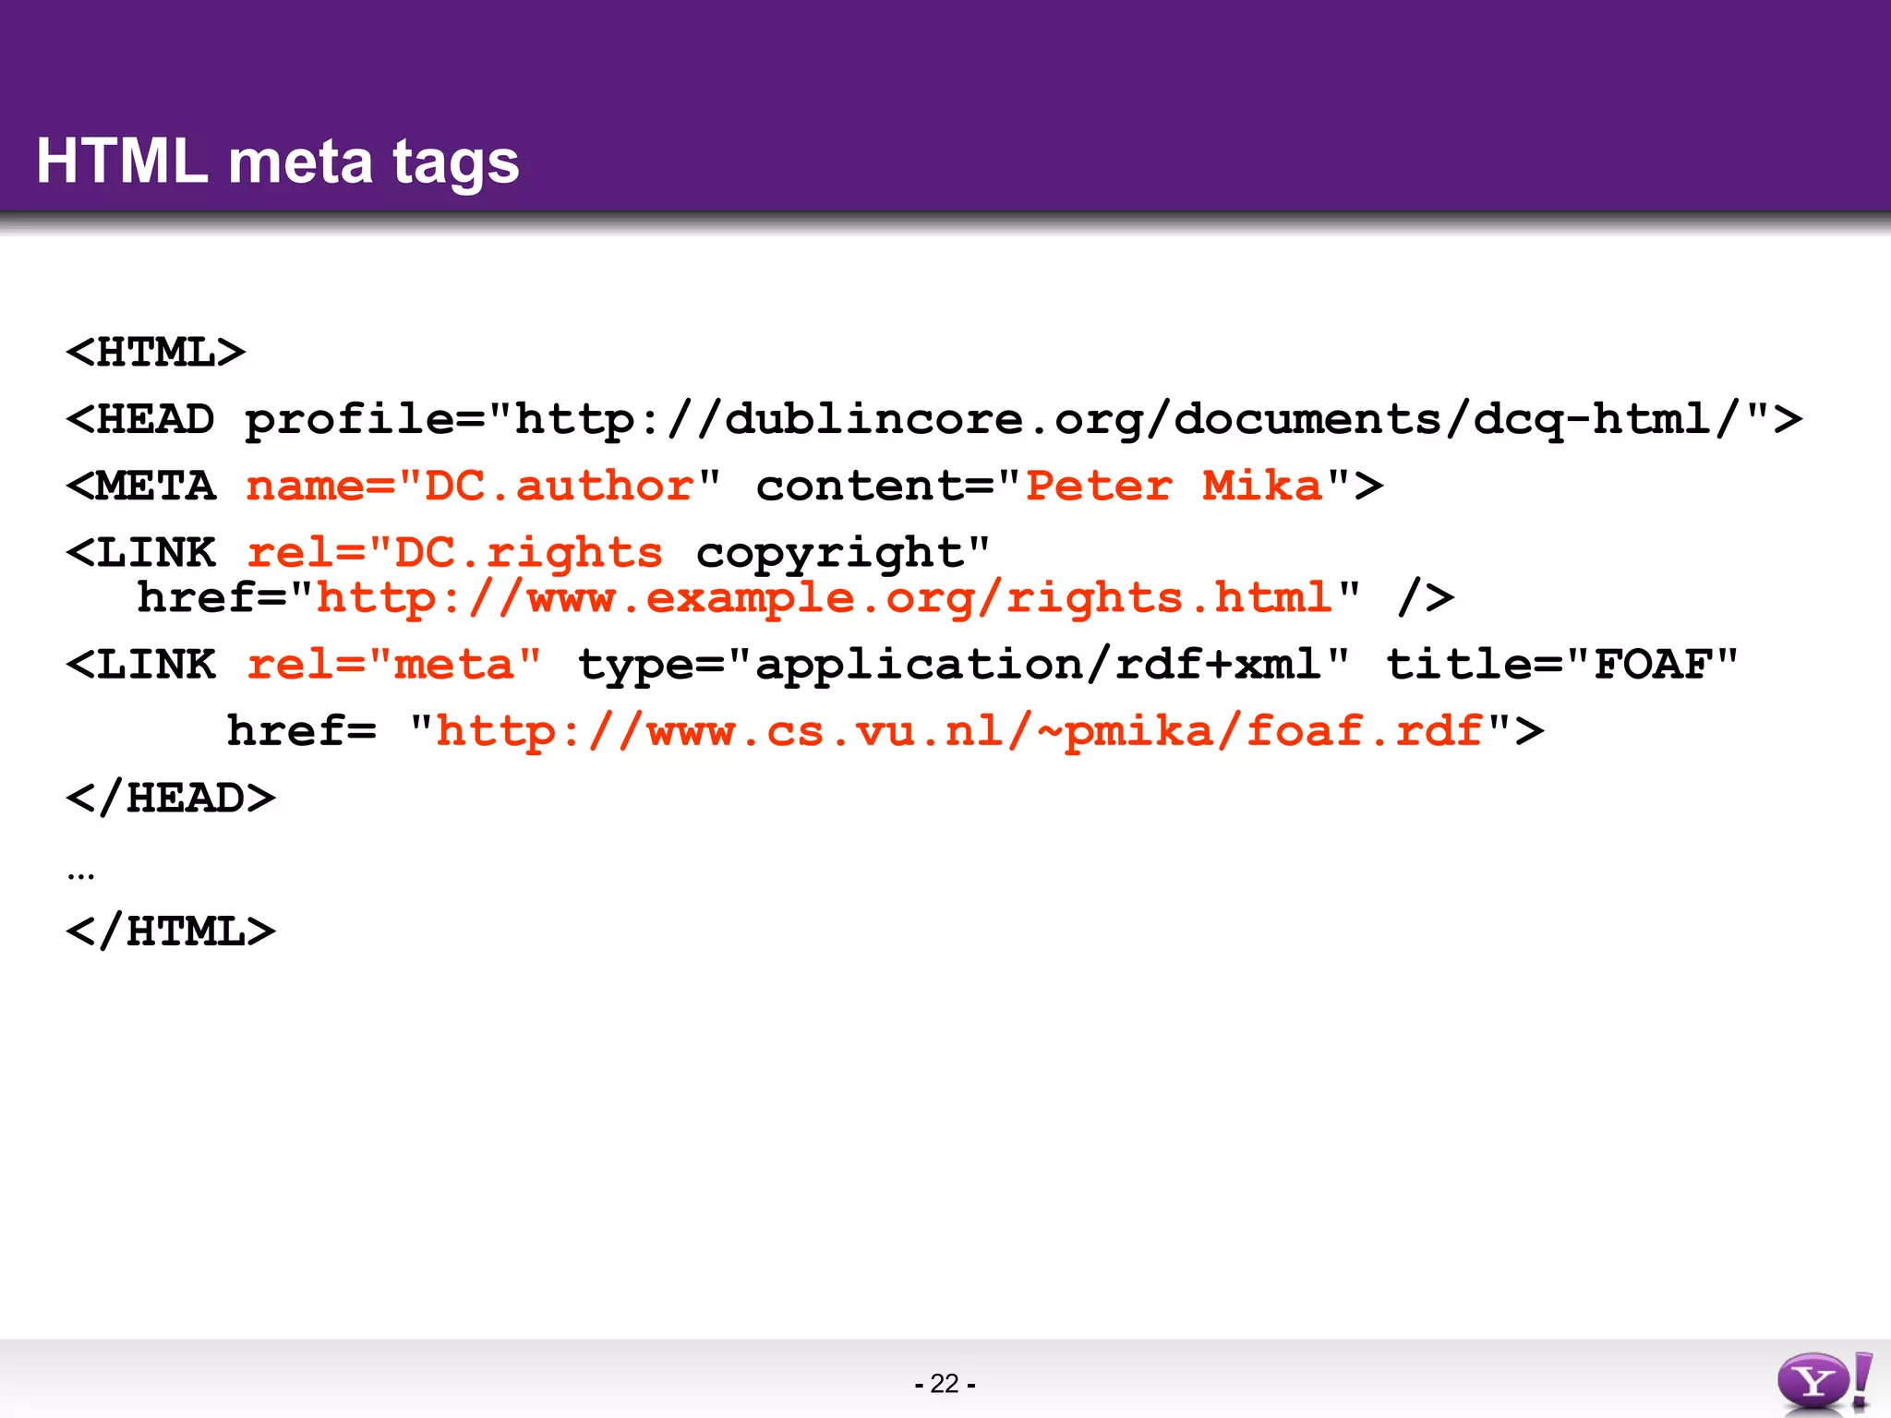1891x1418 pixels.
Task: Click the closing </HEAD> tag
Action: 171,798
